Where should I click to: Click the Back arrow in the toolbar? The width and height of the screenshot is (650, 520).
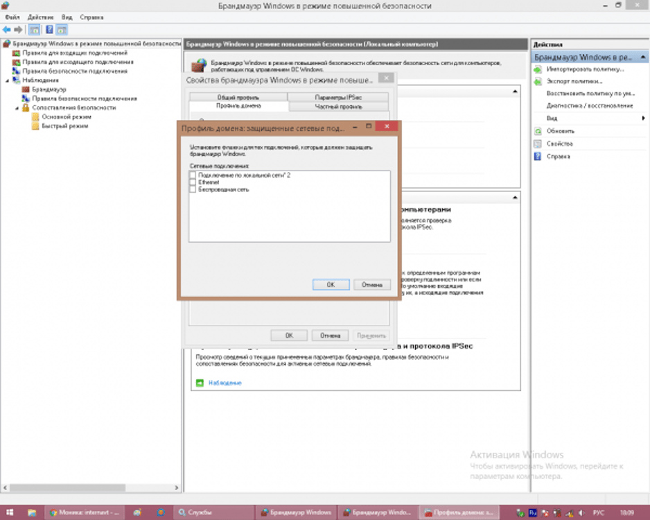6,30
